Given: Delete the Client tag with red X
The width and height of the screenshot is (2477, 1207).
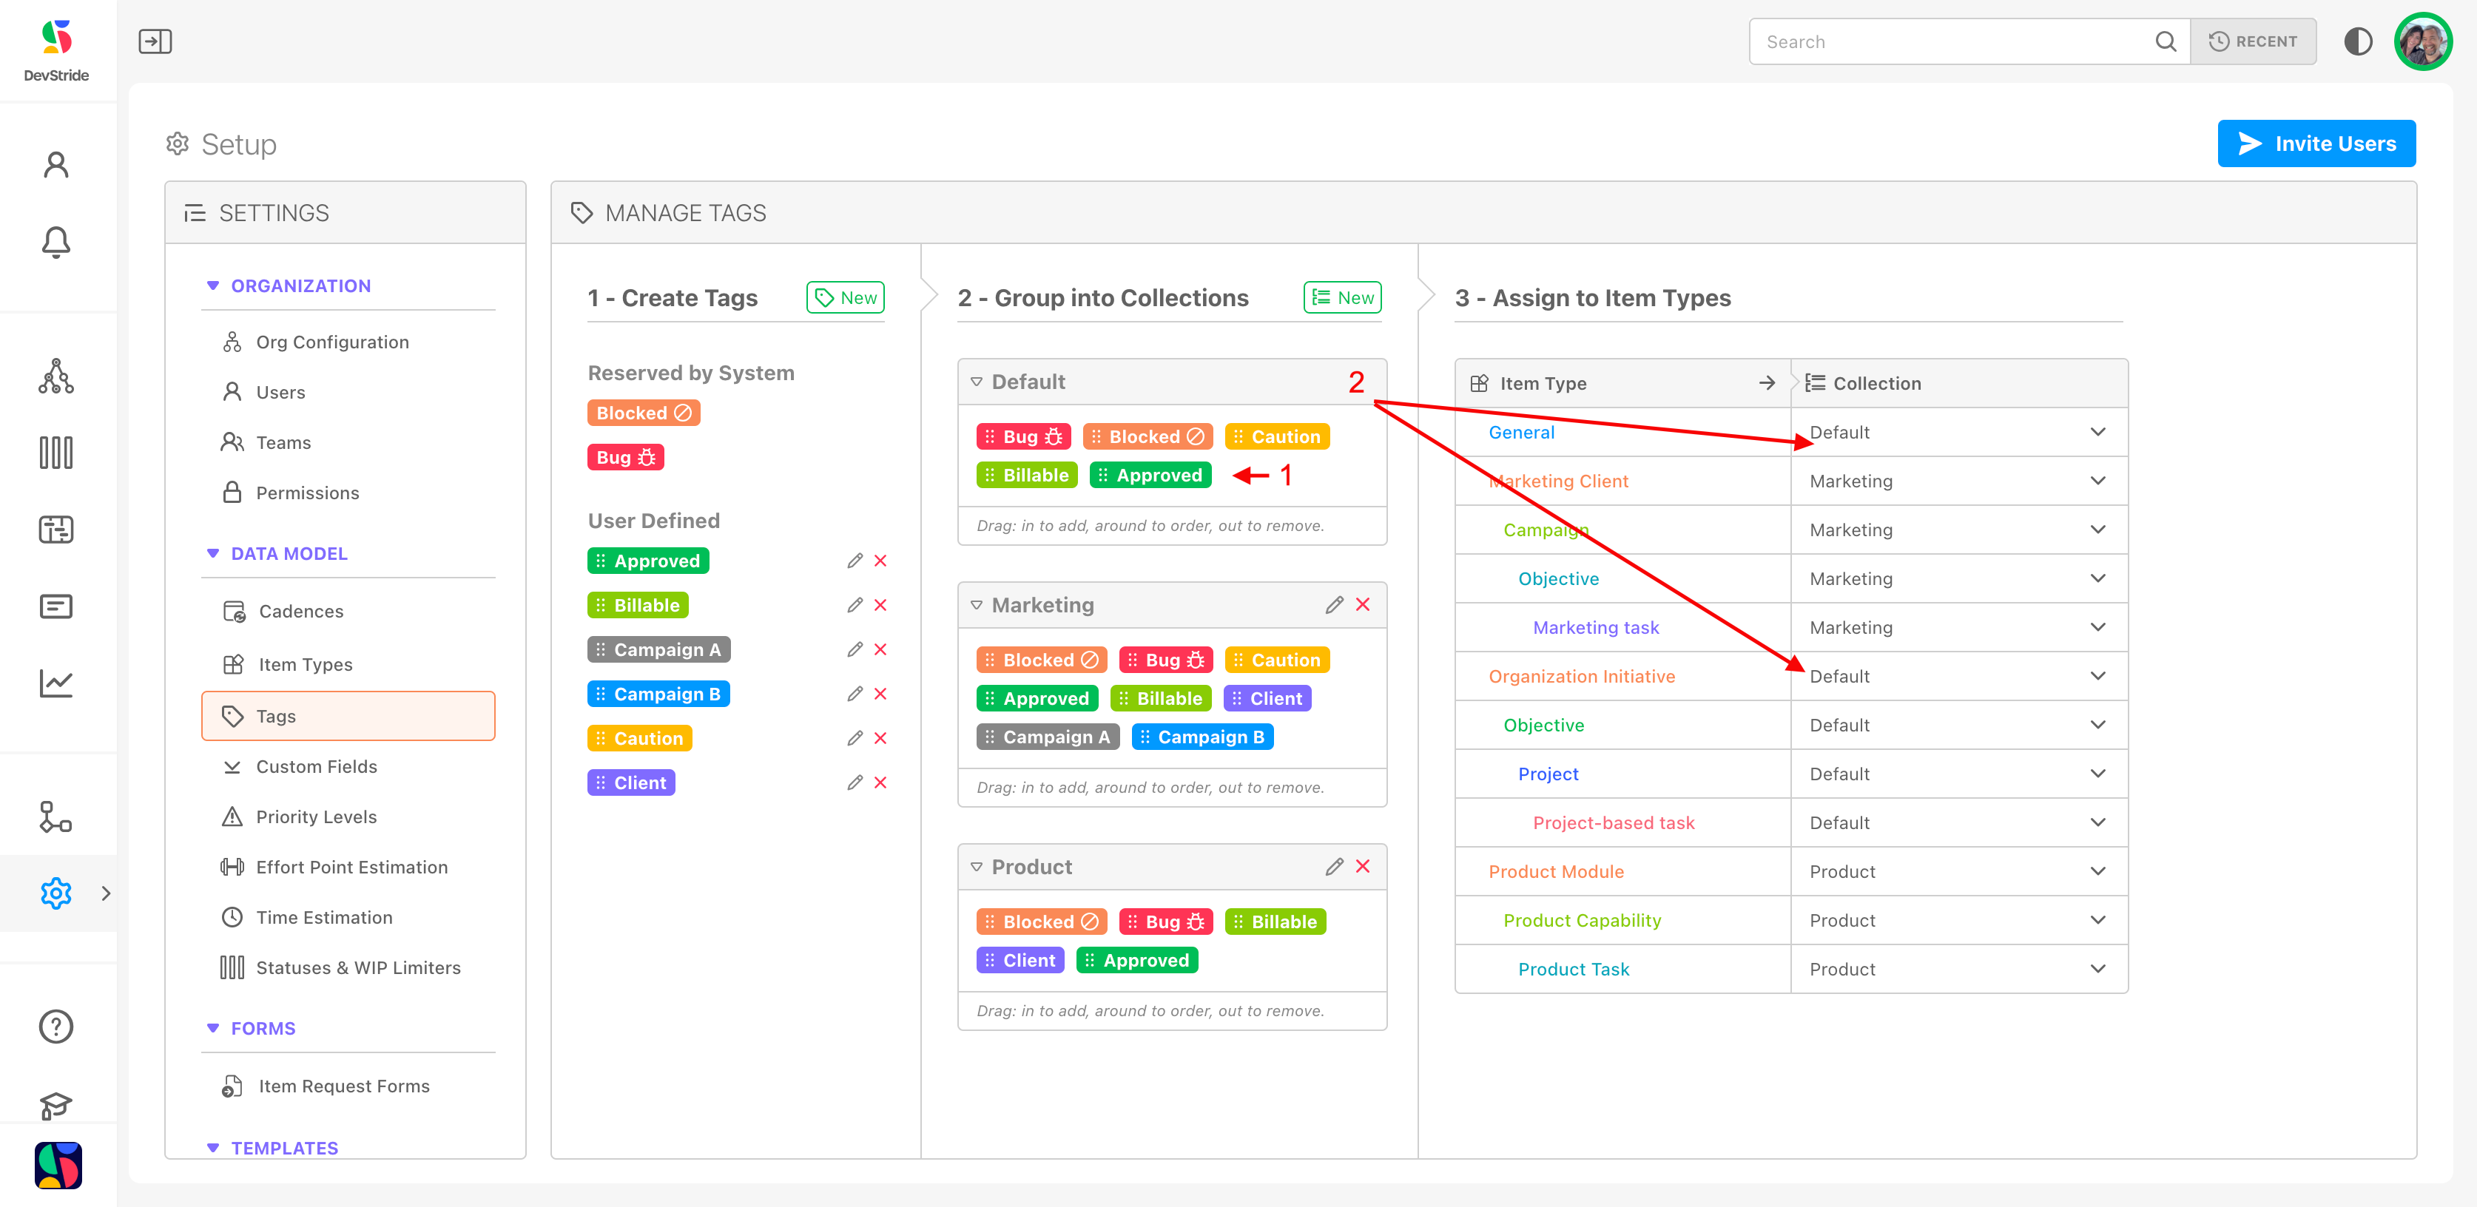Looking at the screenshot, I should coord(880,782).
